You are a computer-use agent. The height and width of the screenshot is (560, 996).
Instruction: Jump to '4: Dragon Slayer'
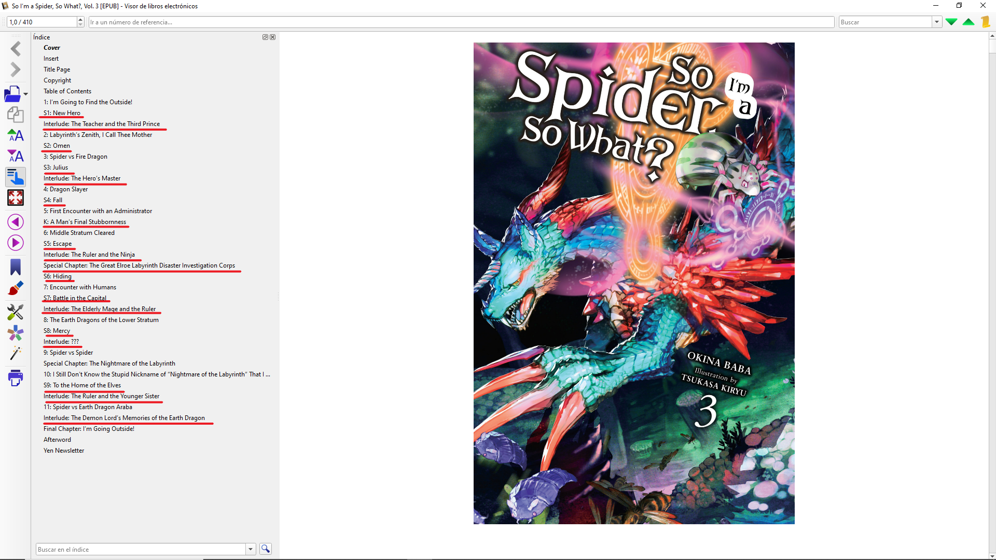click(x=65, y=189)
